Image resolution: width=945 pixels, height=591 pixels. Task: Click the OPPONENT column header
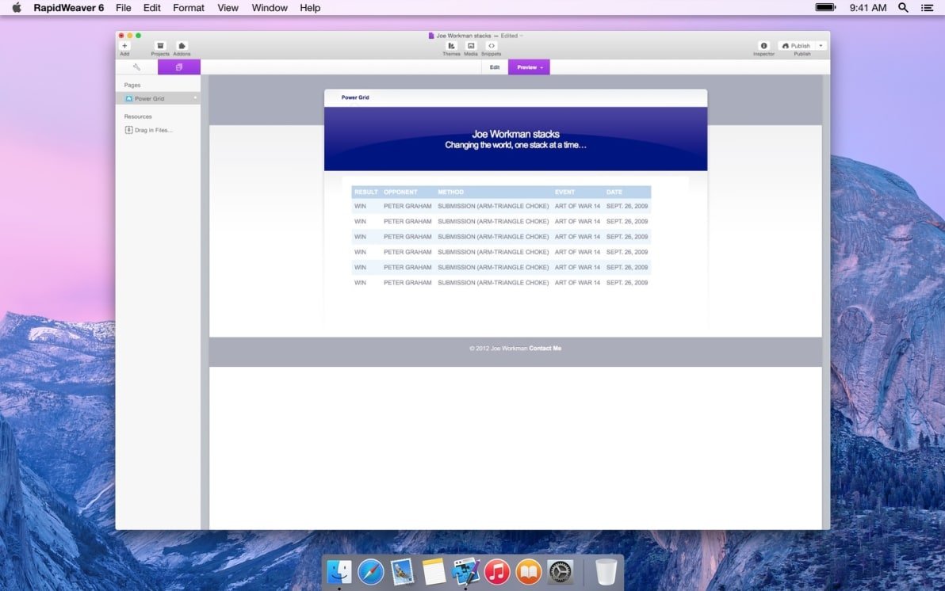tap(400, 193)
